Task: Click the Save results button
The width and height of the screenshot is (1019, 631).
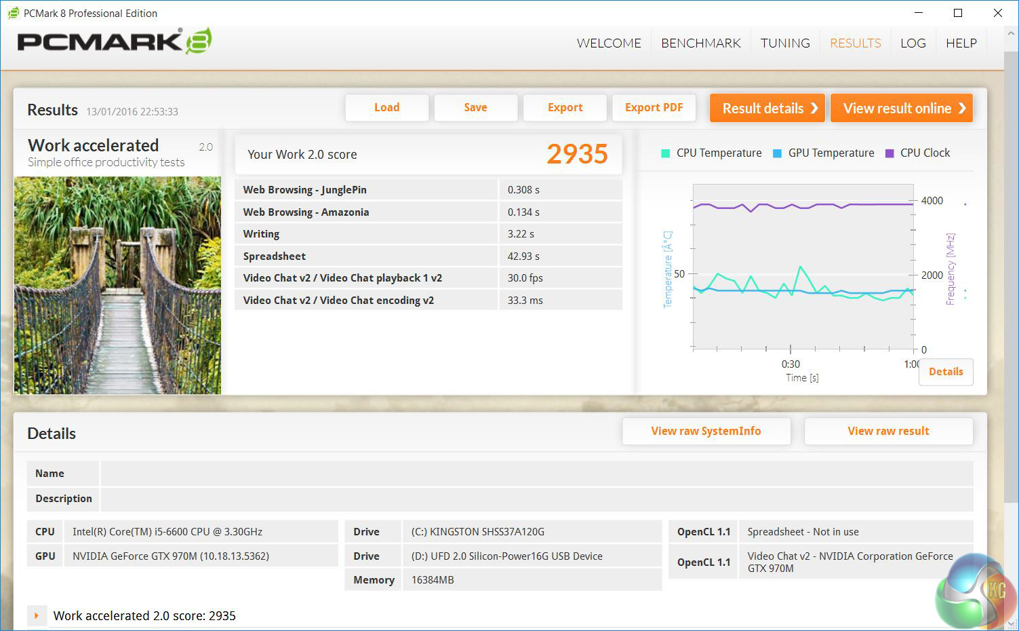Action: [475, 107]
